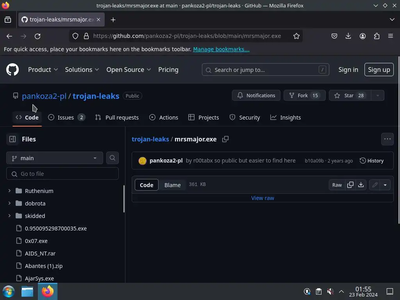This screenshot has width=400, height=300.
Task: Select the Code view toggle
Action: pyautogui.click(x=147, y=185)
